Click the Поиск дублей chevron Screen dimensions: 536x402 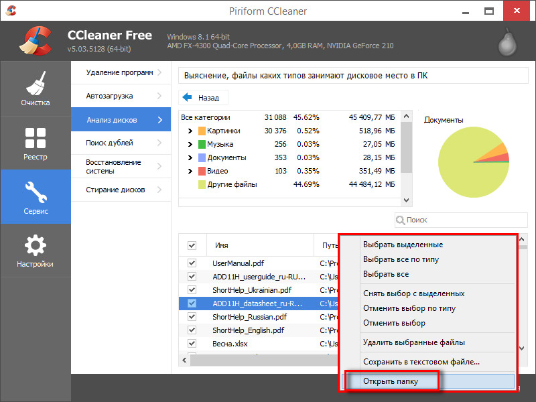tap(159, 143)
